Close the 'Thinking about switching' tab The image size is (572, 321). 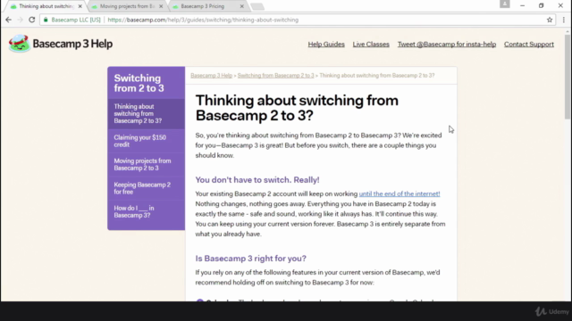80,6
